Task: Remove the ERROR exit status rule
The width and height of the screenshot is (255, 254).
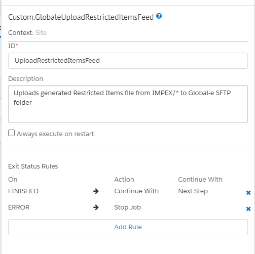Action: [x=248, y=209]
